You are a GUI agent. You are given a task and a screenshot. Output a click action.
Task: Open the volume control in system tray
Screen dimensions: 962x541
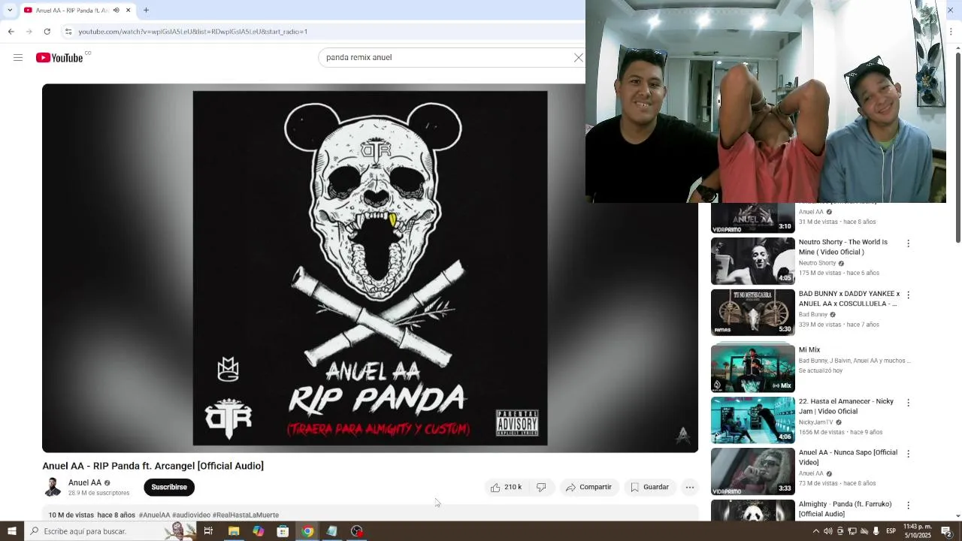pos(827,531)
